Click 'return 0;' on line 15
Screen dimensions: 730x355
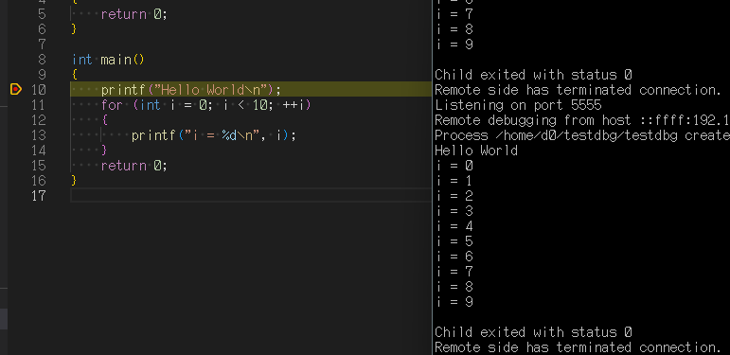[x=134, y=166]
